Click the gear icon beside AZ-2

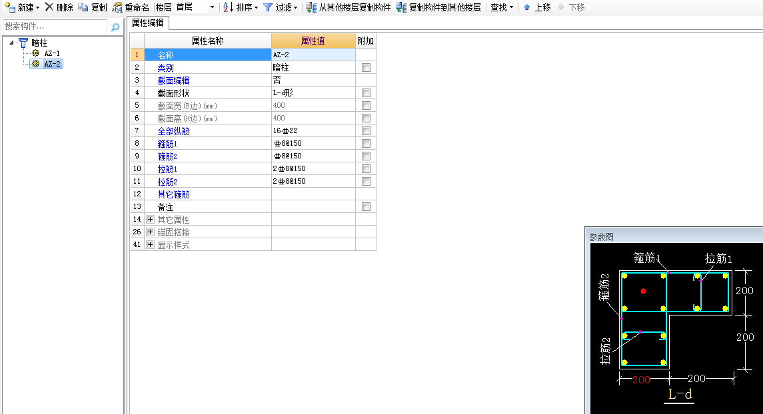(35, 64)
